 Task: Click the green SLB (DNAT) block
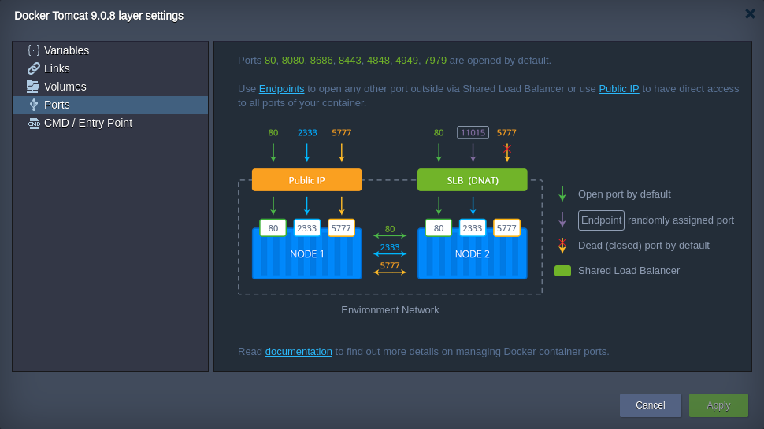click(x=472, y=180)
